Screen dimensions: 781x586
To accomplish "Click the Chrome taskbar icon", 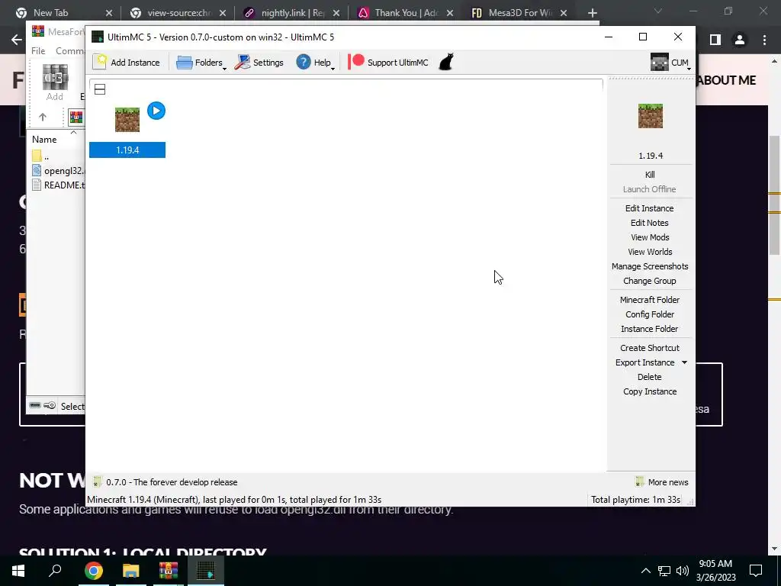I will click(93, 571).
